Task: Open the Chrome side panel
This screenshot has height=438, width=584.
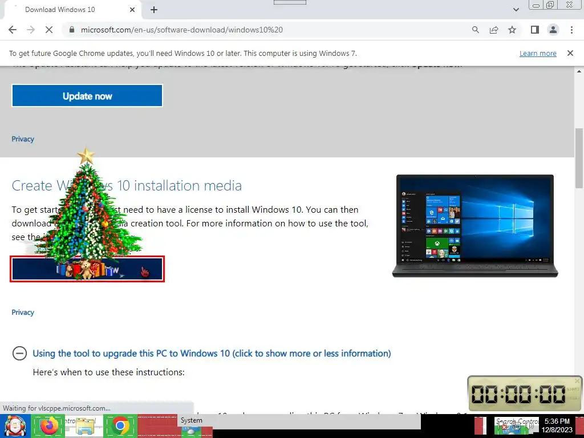Action: [535, 30]
